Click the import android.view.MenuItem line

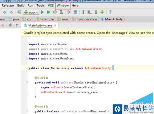[51, 59]
